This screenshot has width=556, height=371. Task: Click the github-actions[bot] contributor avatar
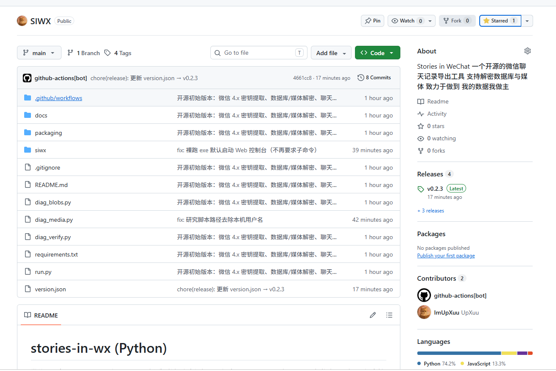click(x=424, y=296)
